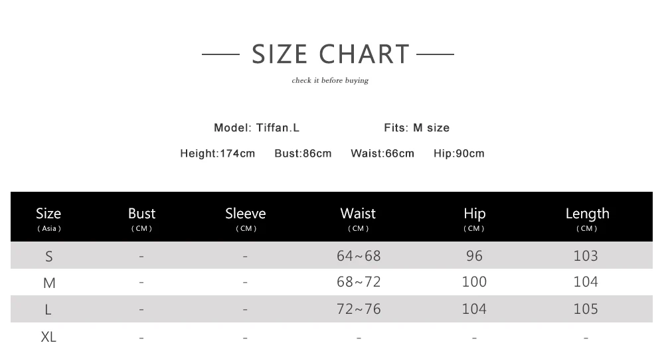Select the M size row label
The image size is (664, 351).
coord(49,283)
